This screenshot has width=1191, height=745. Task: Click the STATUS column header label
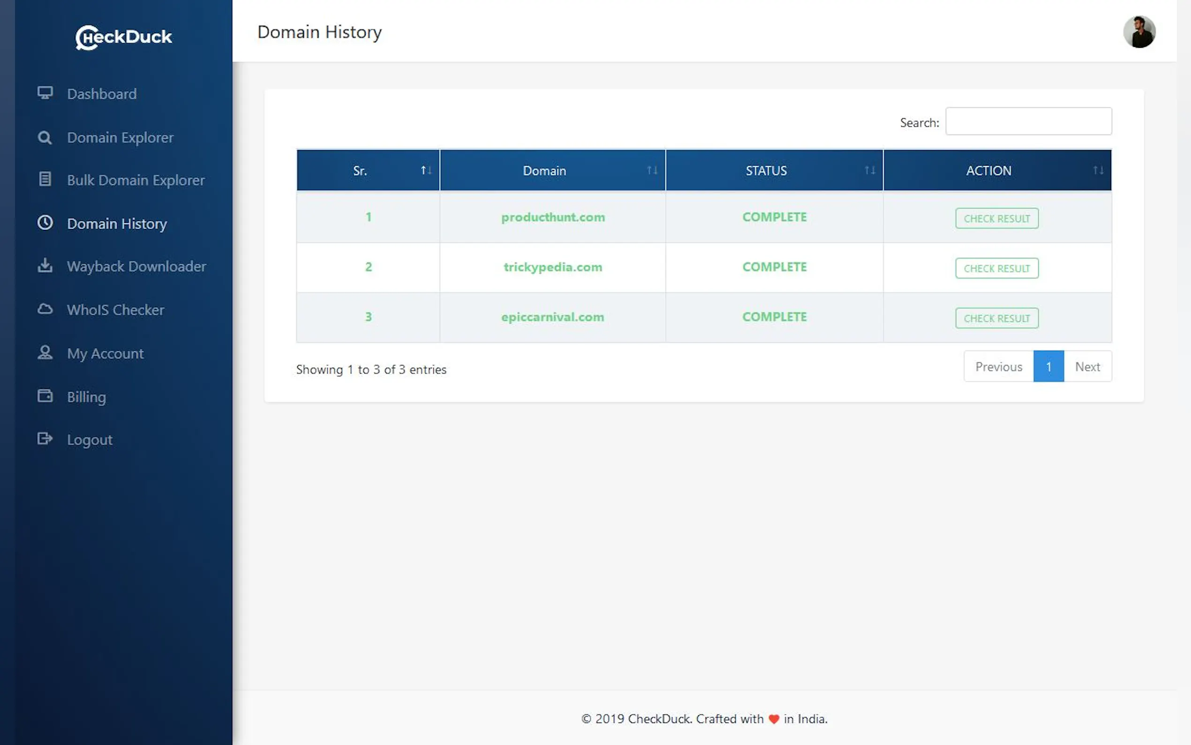[x=766, y=171]
